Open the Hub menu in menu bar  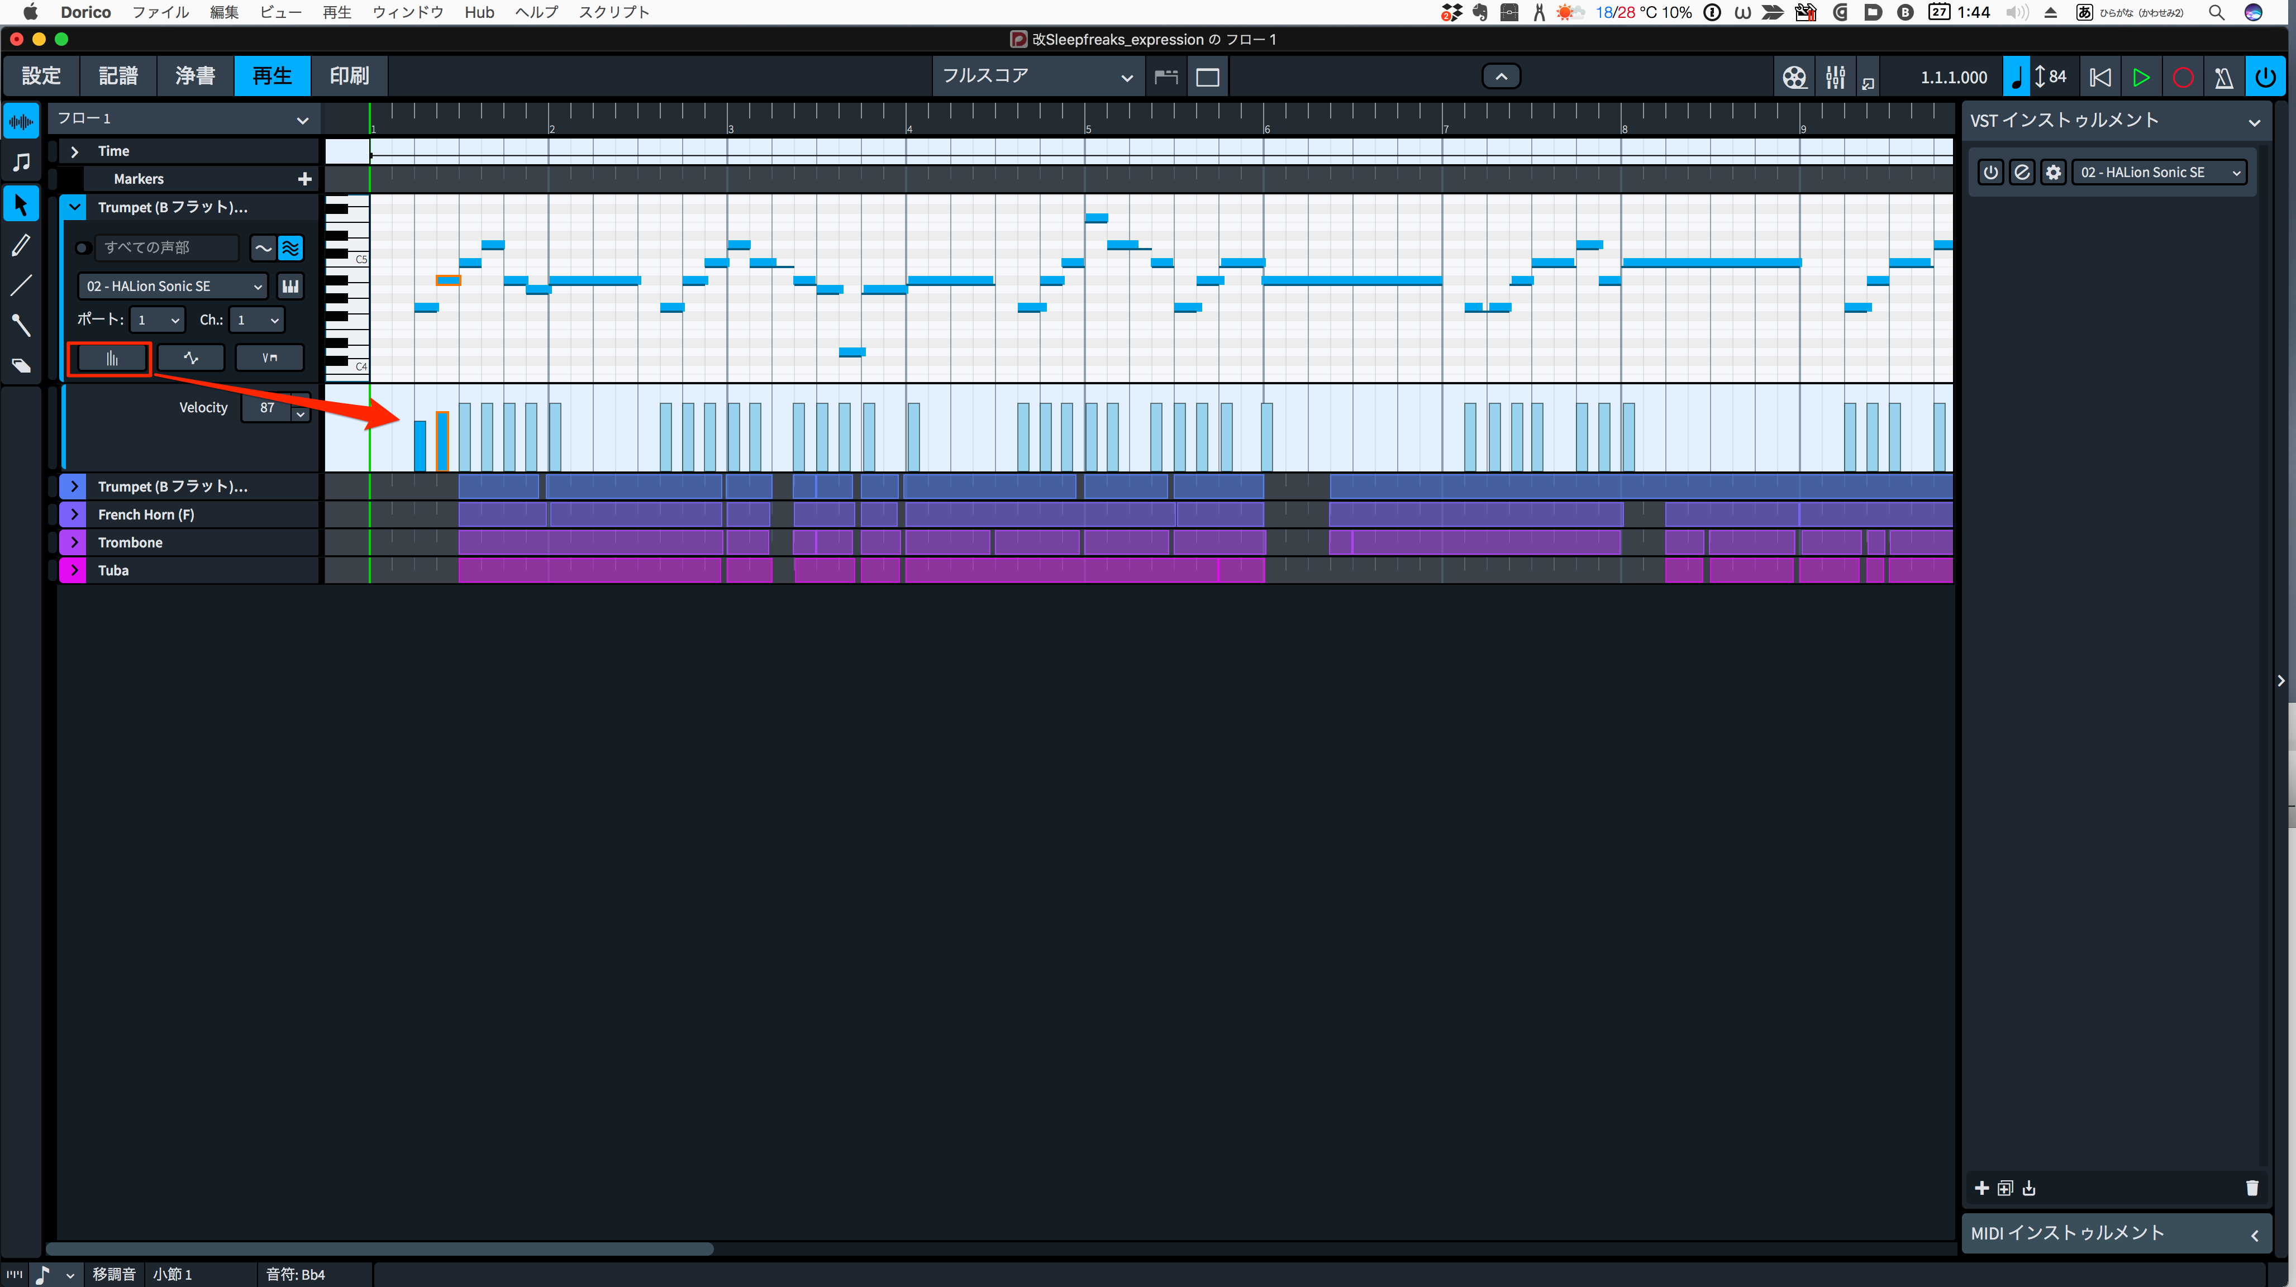click(479, 12)
